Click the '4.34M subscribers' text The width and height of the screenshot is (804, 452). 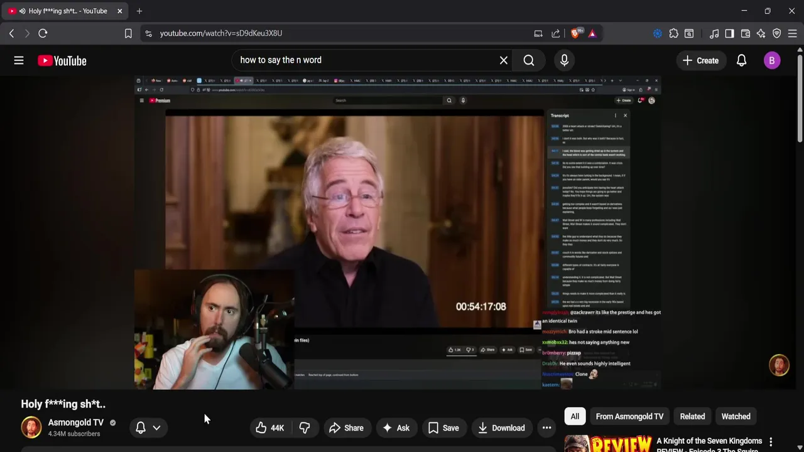tap(74, 434)
